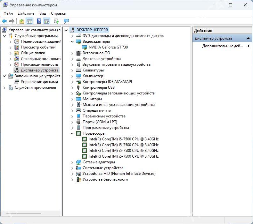
Task: Click the Порты (COM и LPT) icon
Action: [x=78, y=122]
